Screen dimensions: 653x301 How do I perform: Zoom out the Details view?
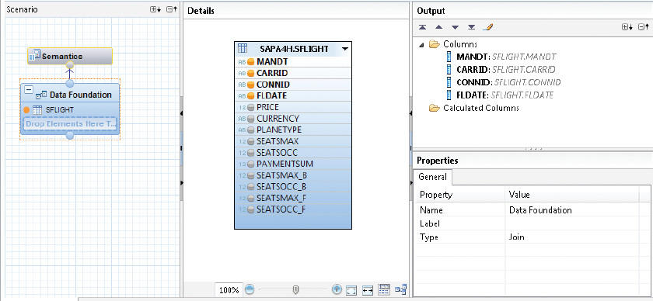coord(250,289)
